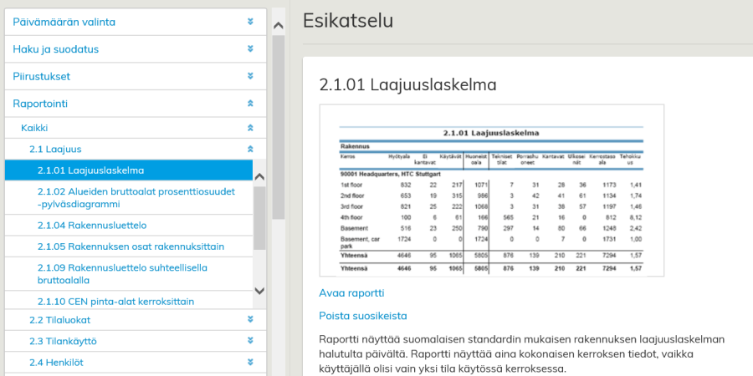753x376 pixels.
Task: Expand the Haku ja suodatus chevron
Action: click(x=249, y=48)
